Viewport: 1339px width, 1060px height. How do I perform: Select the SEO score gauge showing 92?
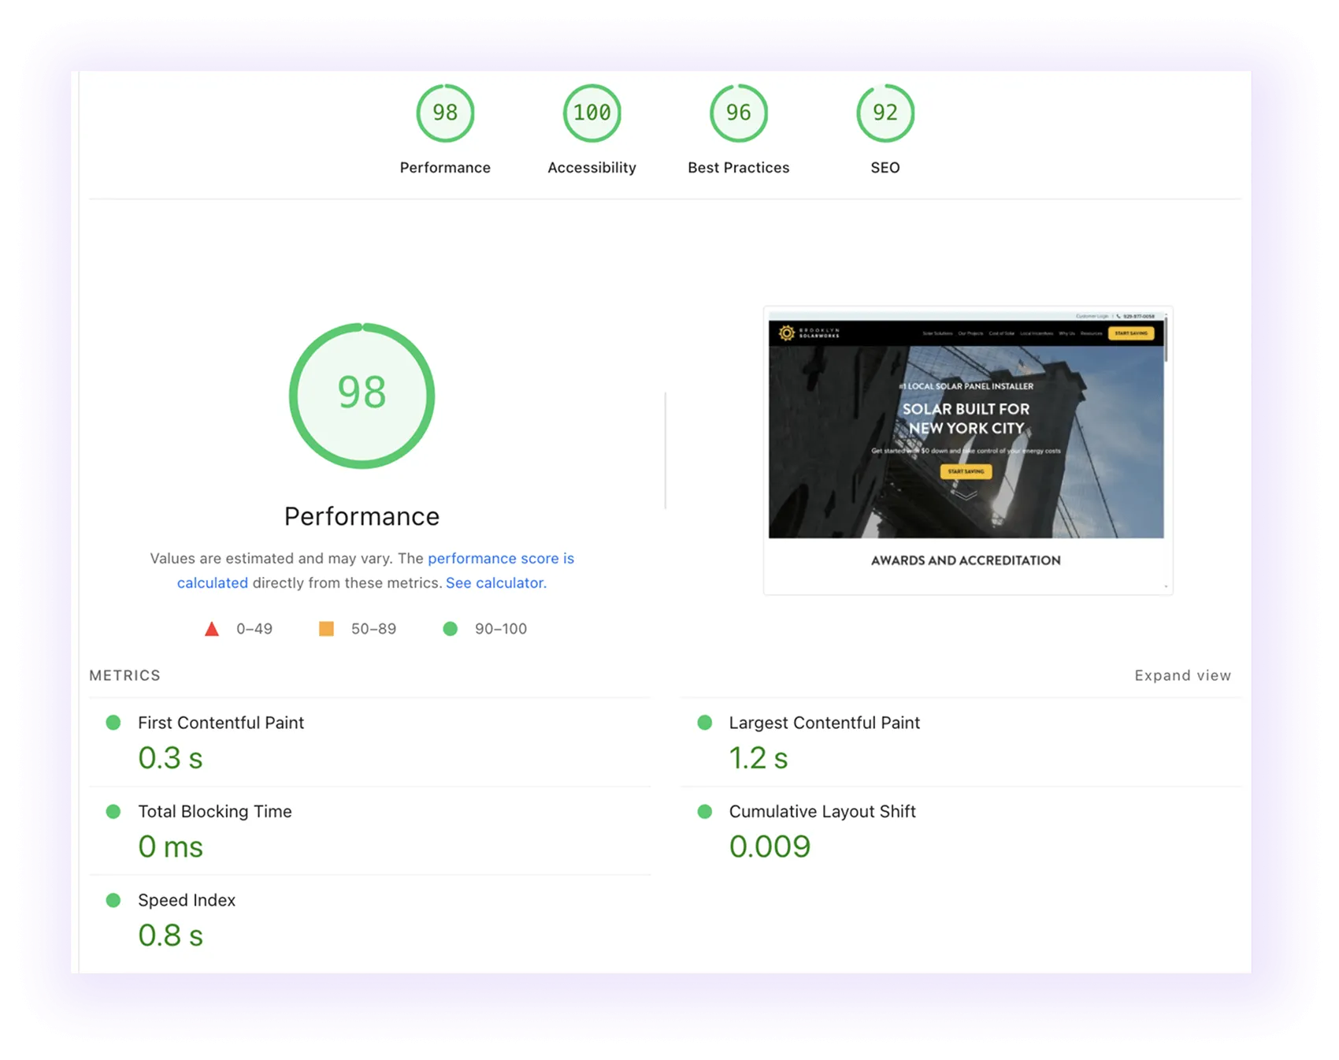885,113
